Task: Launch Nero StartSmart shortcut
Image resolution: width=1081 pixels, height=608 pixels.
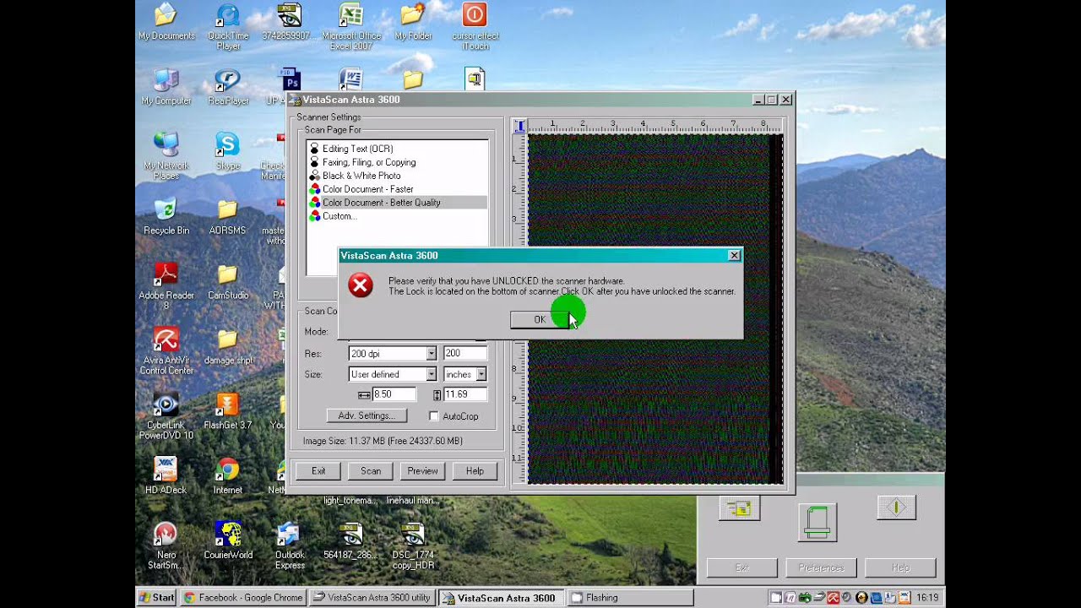Action: click(x=165, y=546)
